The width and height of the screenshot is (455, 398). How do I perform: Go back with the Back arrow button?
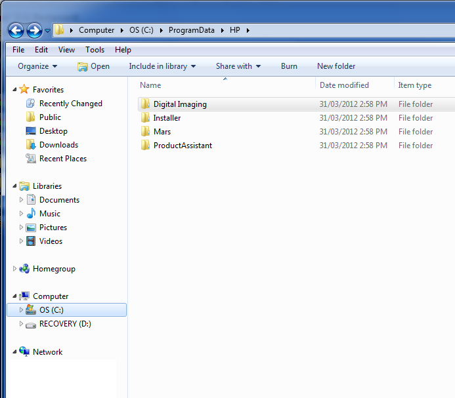16,30
